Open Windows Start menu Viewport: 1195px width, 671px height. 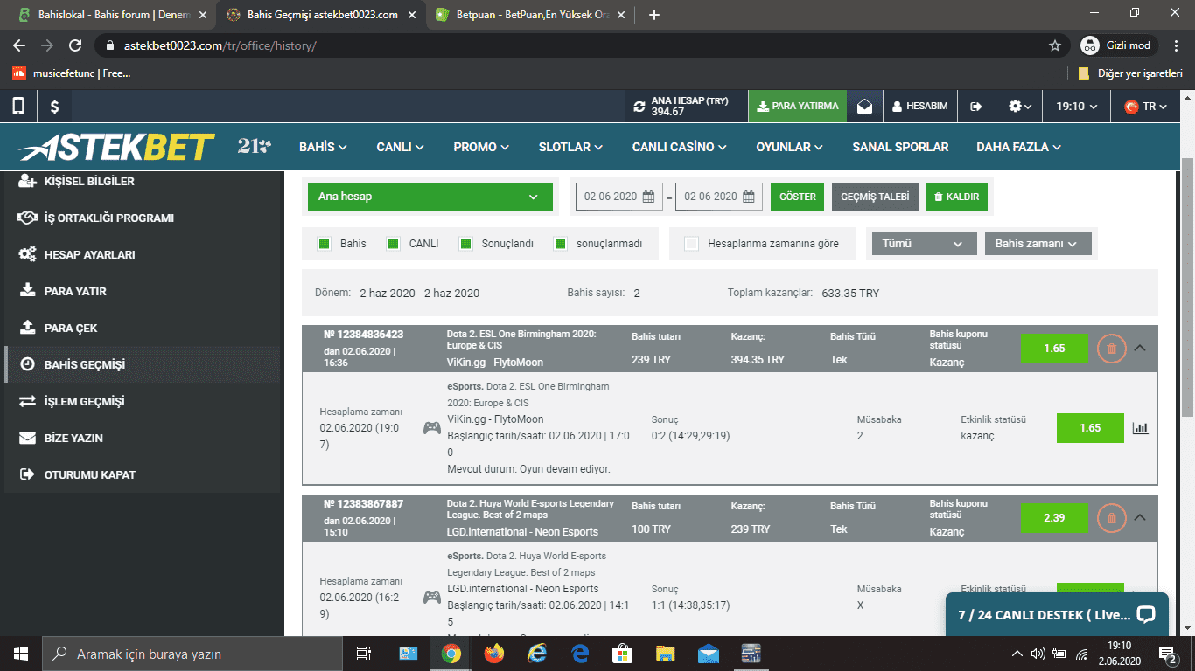click(x=21, y=654)
